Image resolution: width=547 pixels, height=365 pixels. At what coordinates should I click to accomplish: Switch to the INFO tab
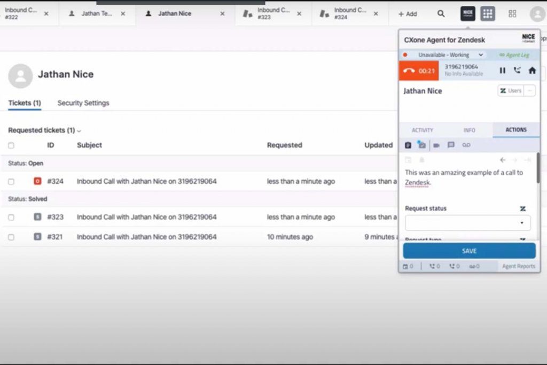(470, 130)
